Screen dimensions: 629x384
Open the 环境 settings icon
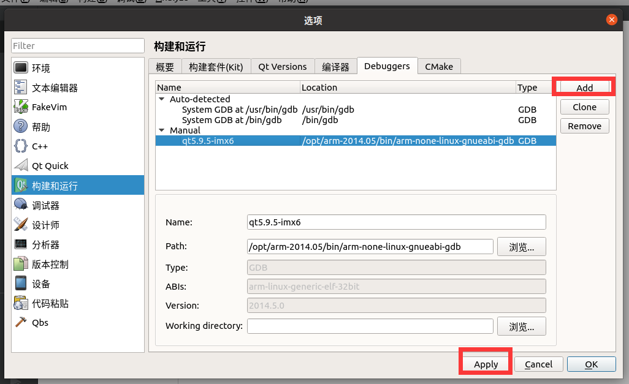point(21,68)
